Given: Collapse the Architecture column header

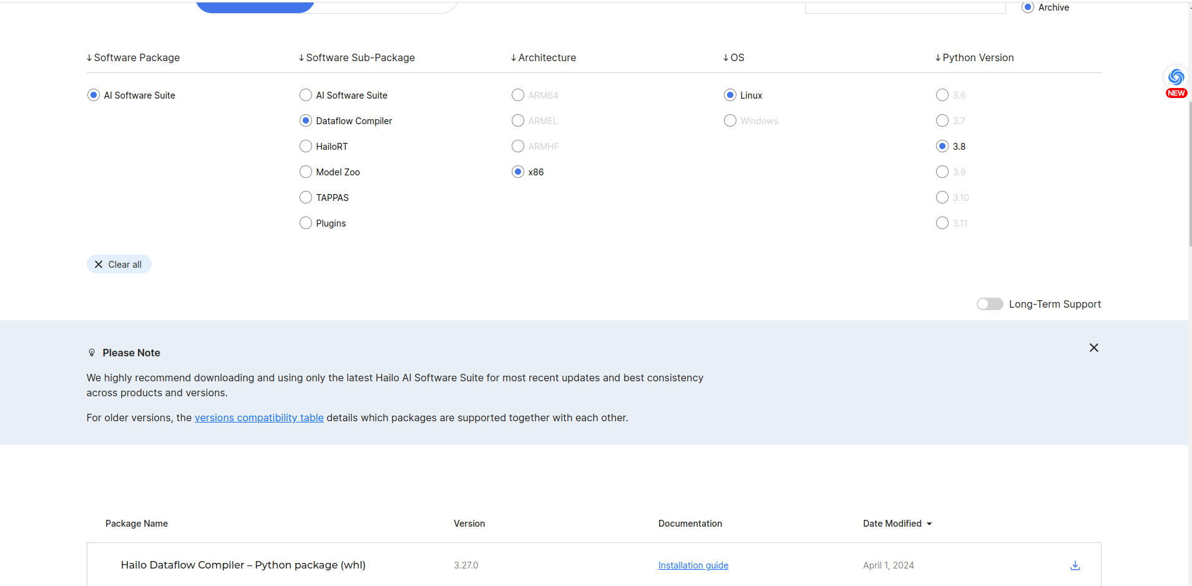Looking at the screenshot, I should 544,57.
